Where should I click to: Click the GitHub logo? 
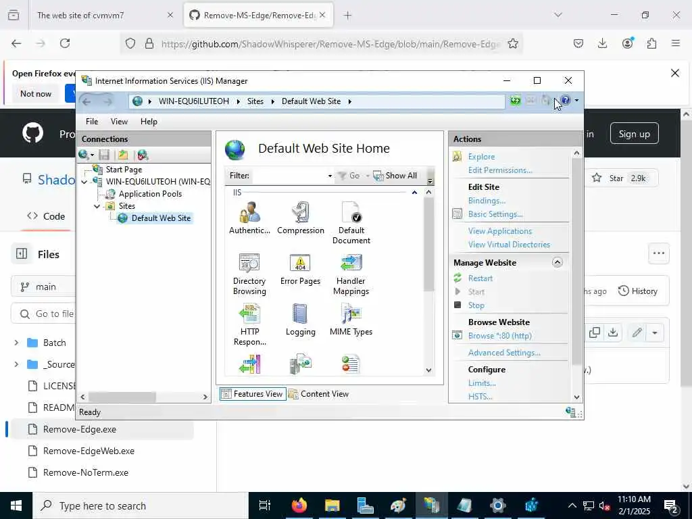[x=32, y=133]
